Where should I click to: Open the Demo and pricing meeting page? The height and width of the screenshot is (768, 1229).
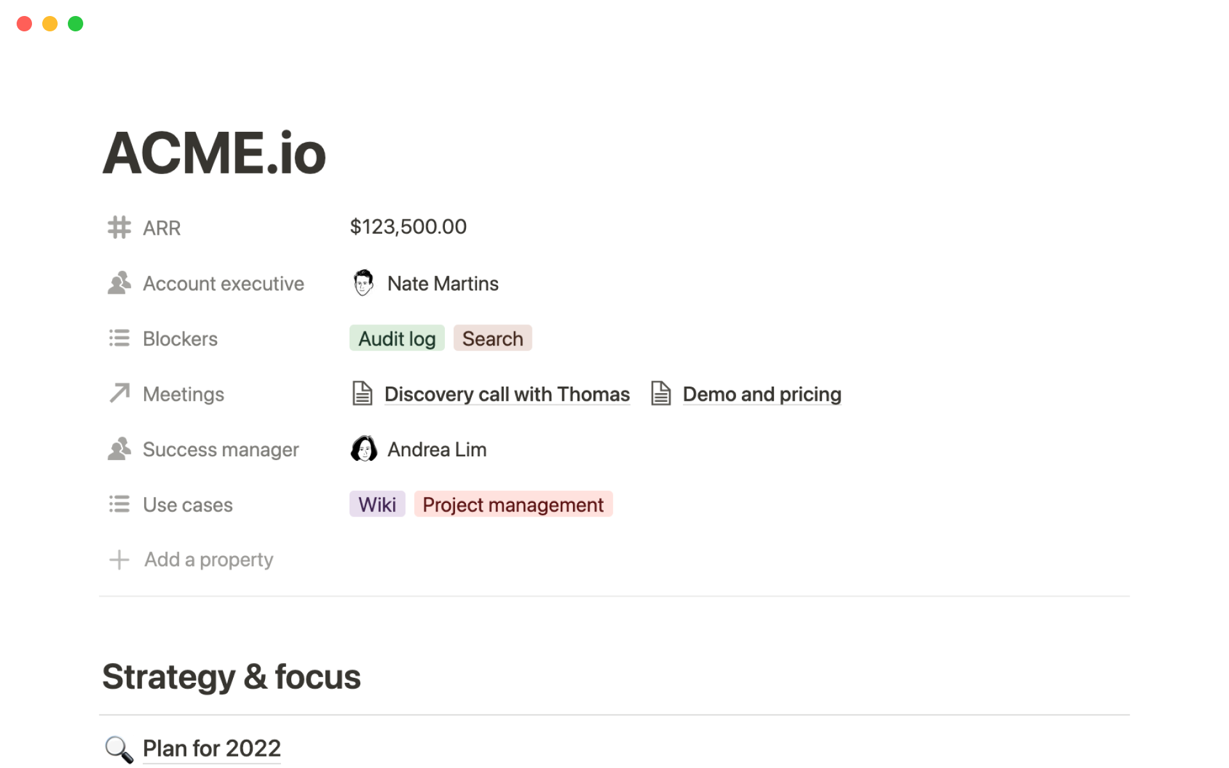coord(761,394)
